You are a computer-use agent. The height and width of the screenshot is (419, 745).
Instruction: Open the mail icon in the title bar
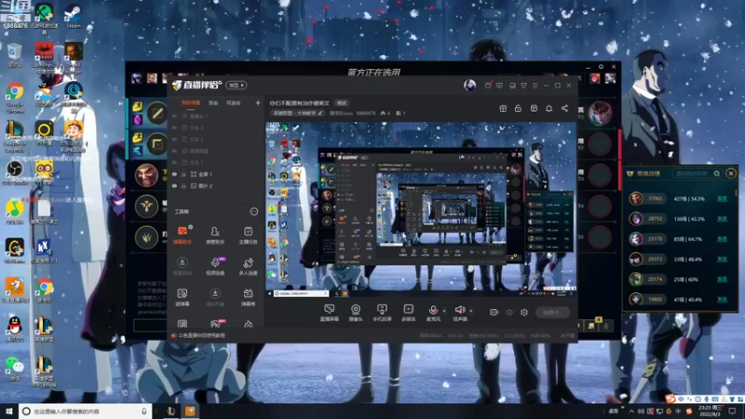click(x=488, y=86)
